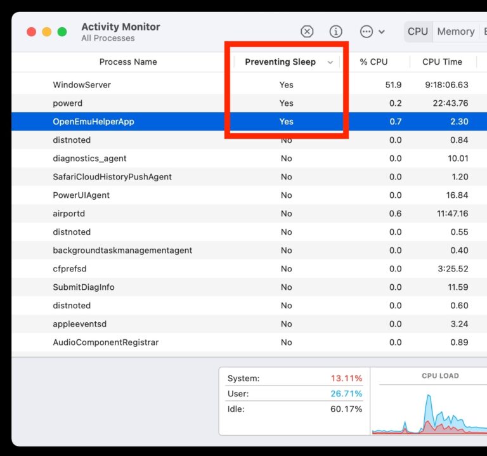
Task: Click the yellow minimize window button
Action: (47, 32)
